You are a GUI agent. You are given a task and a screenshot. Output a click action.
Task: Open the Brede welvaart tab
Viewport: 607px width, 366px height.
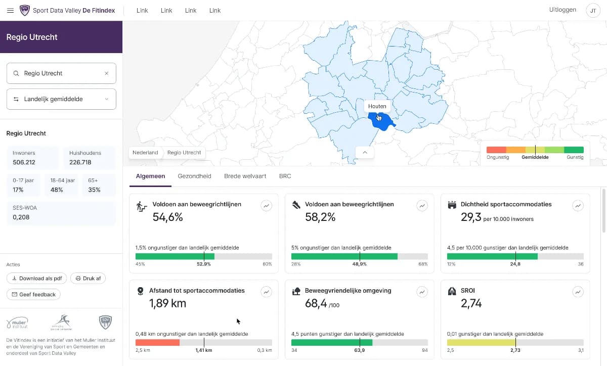(245, 176)
